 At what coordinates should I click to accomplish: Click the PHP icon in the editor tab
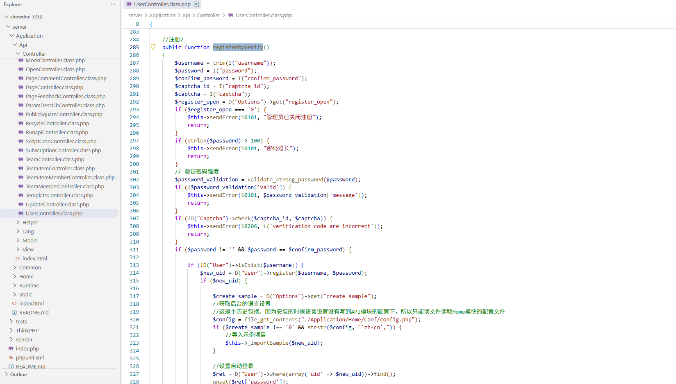point(129,4)
